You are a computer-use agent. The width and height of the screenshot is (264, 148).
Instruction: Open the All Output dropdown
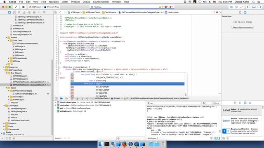(153, 138)
